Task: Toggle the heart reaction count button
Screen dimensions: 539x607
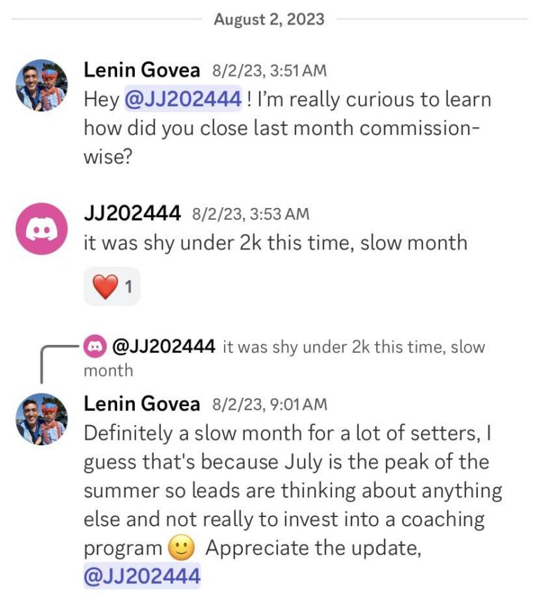Action: pos(112,287)
